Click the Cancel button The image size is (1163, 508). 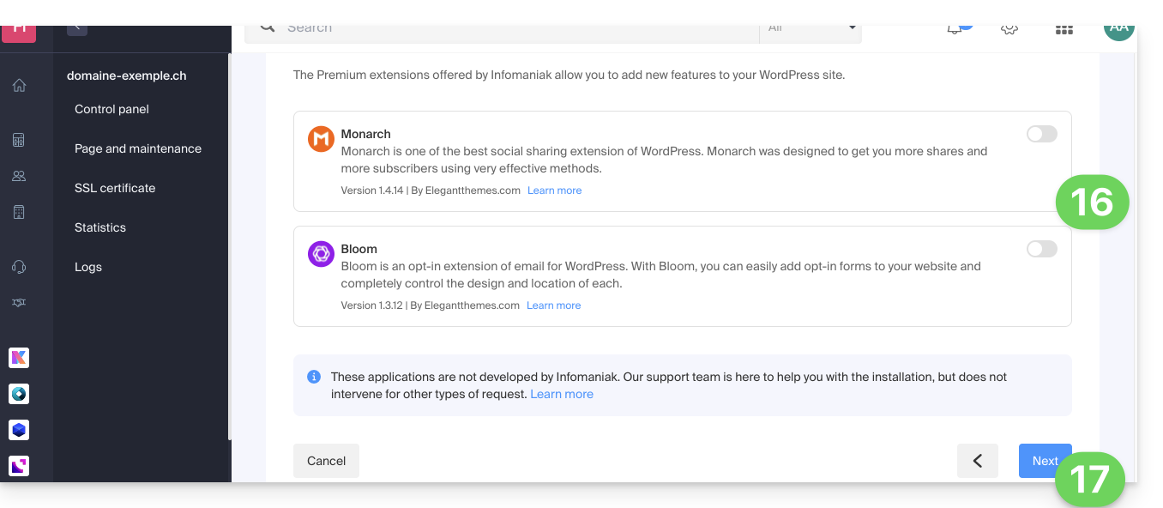click(x=326, y=461)
